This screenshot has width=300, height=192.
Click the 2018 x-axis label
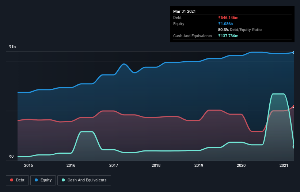coord(156,165)
